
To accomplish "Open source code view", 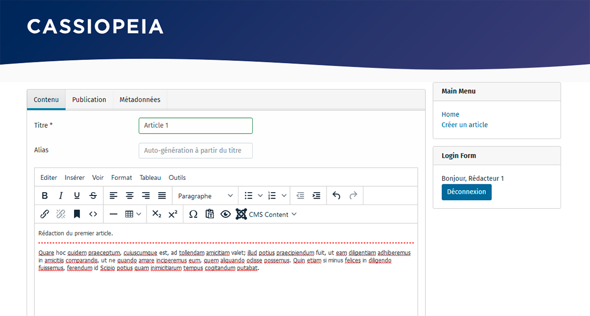I will tap(93, 214).
